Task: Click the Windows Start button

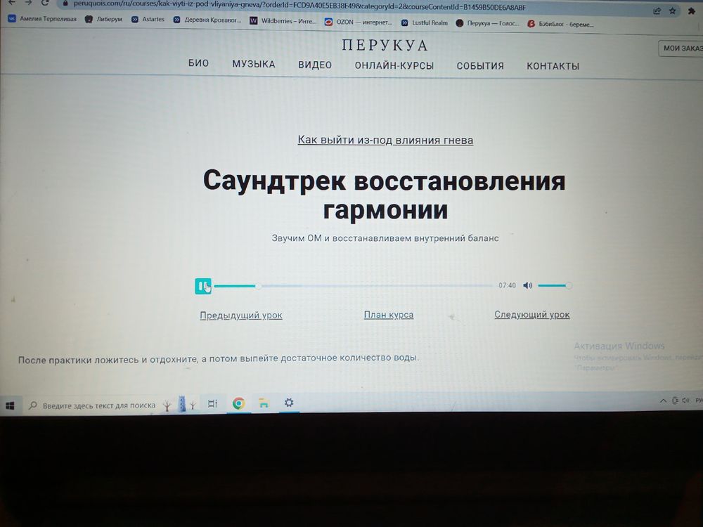Action: (9, 405)
